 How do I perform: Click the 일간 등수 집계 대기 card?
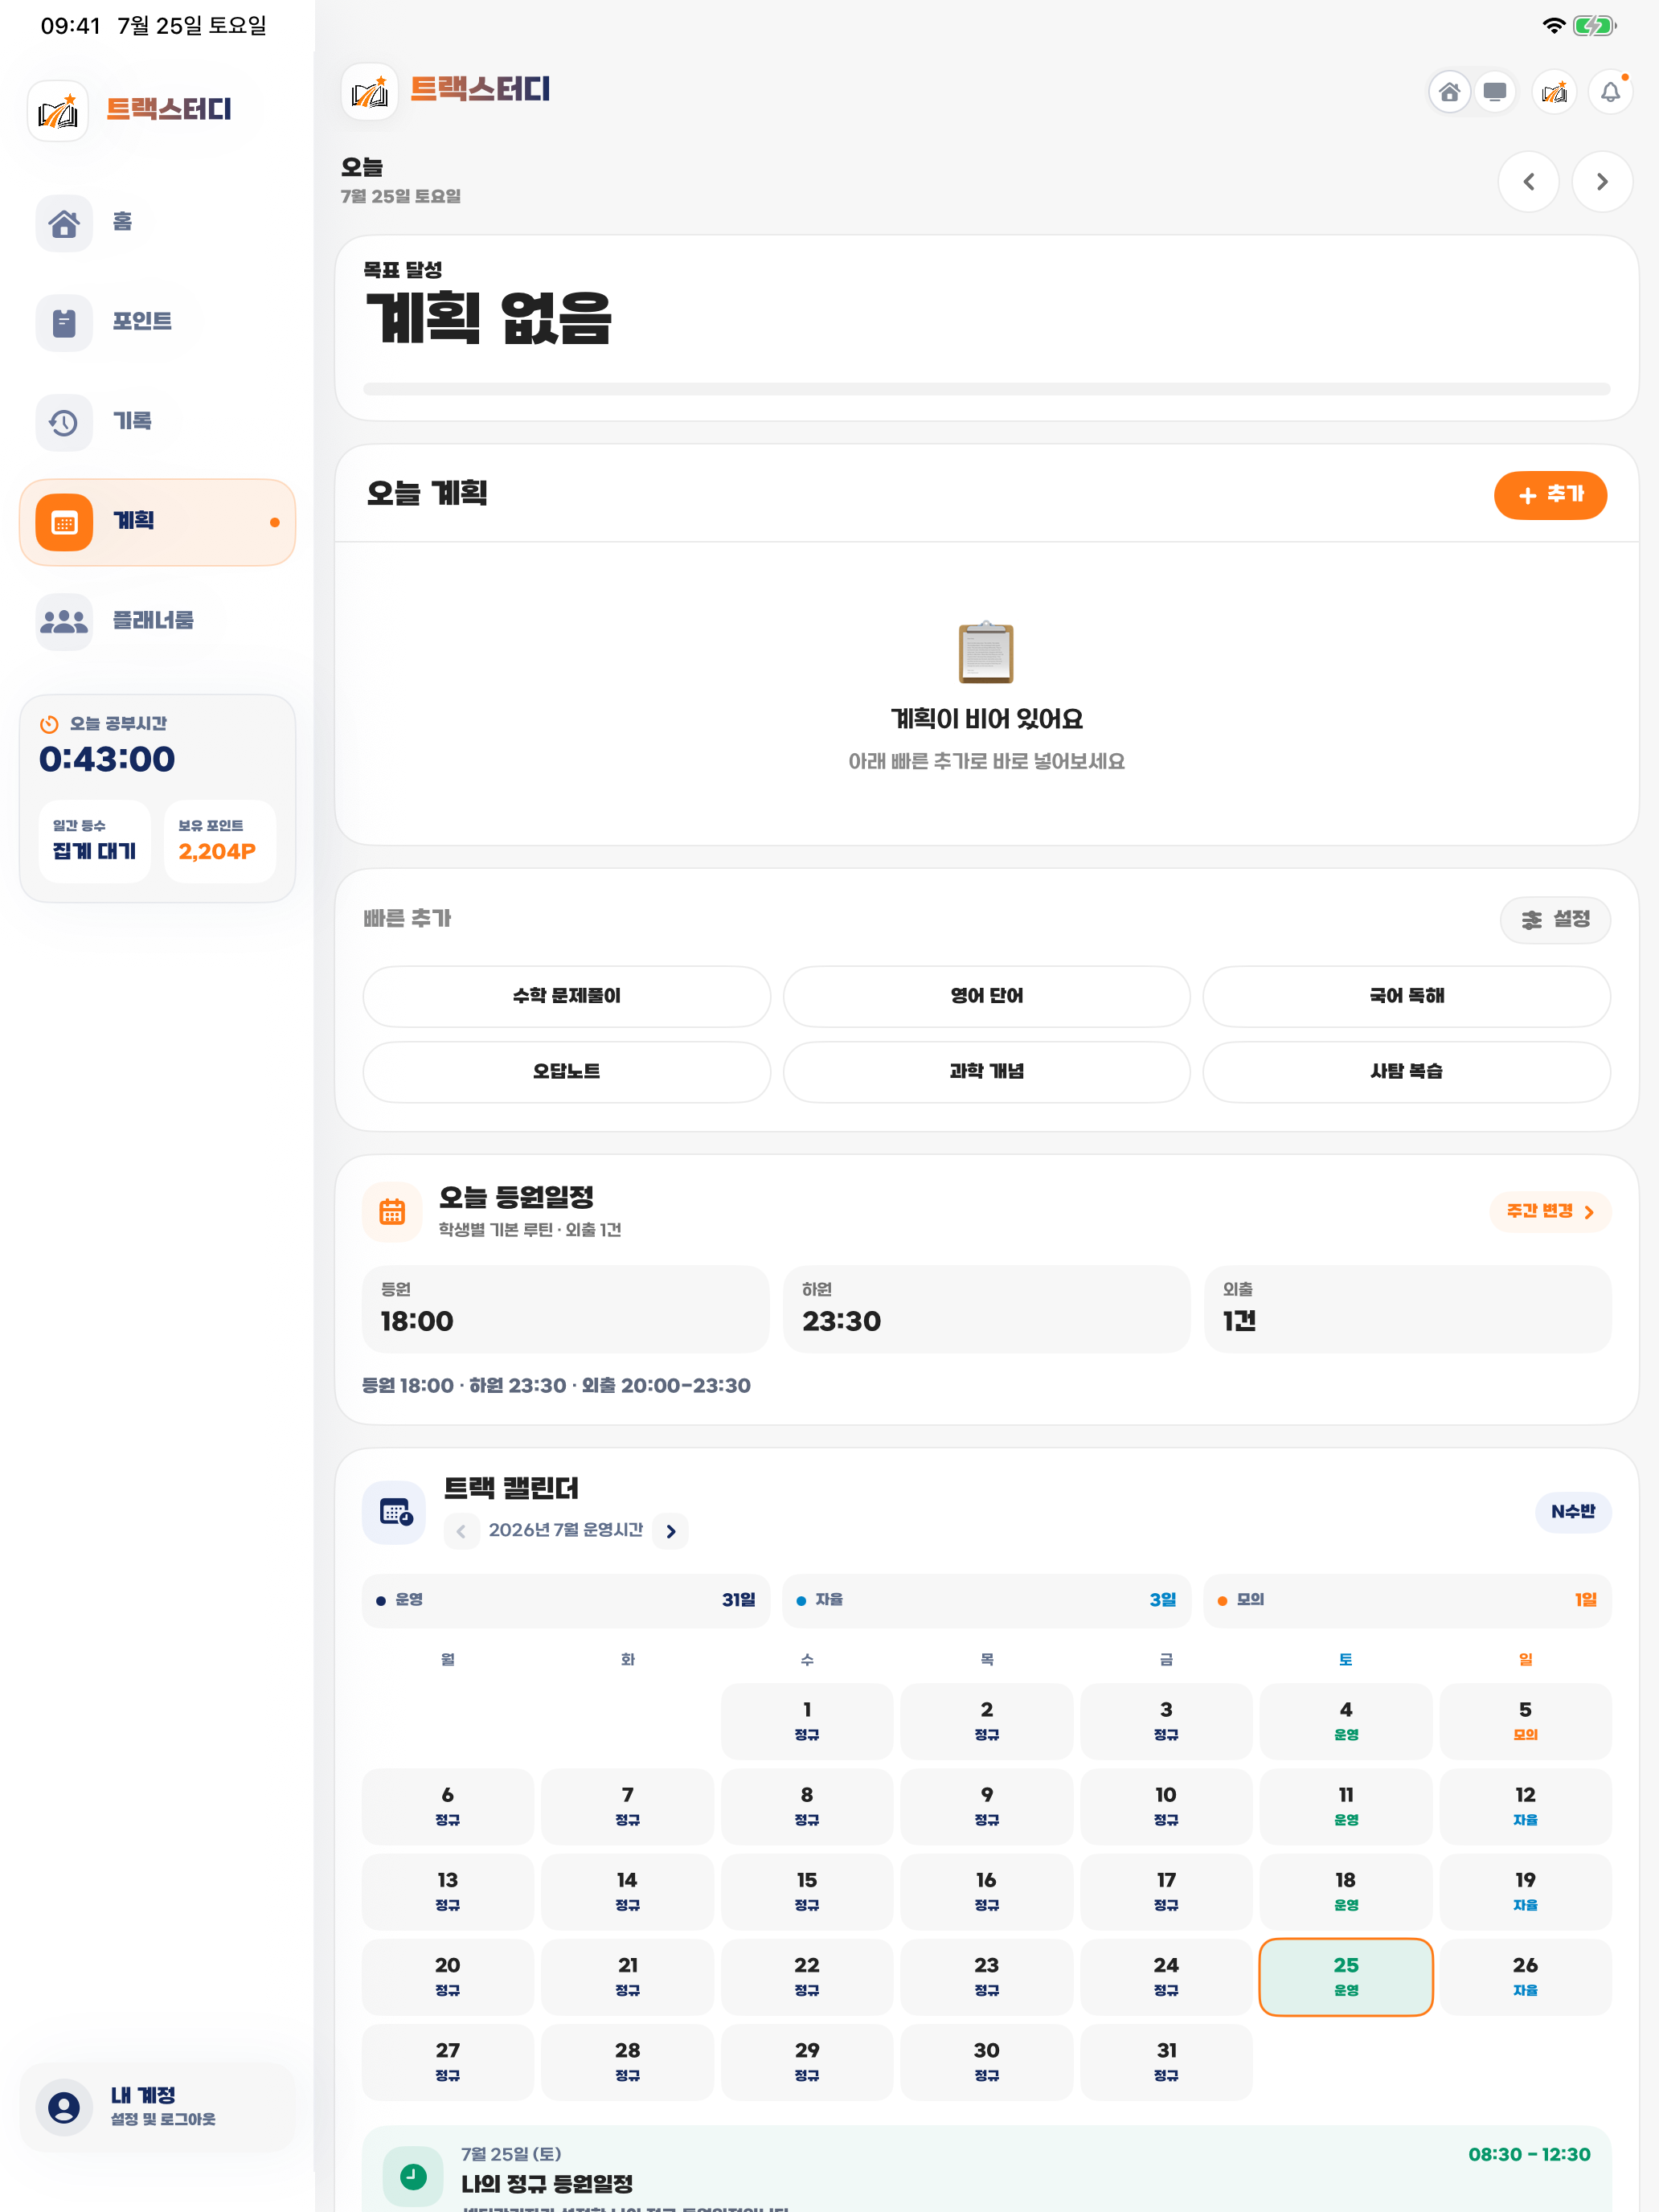point(95,841)
